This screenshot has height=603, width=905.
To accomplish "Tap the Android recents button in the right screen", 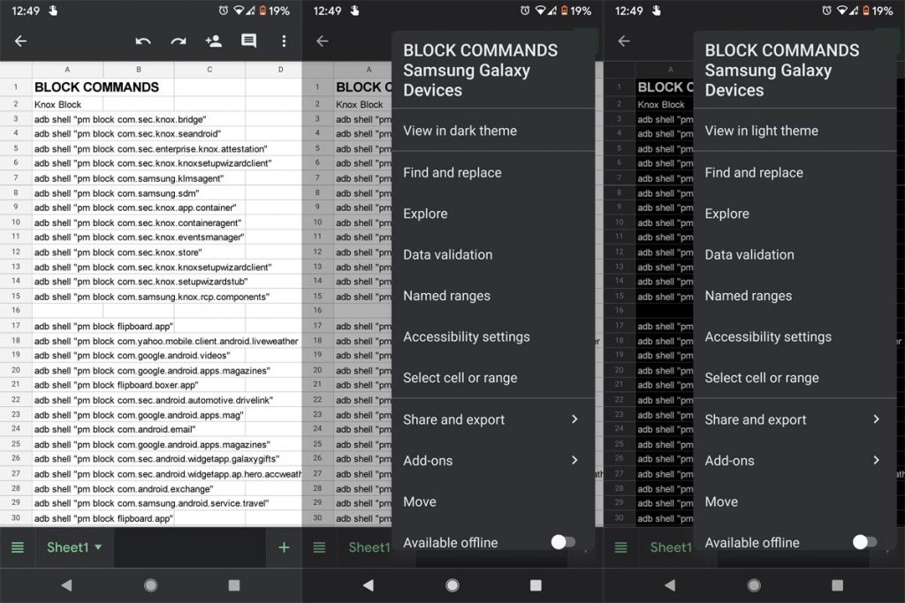I will coord(837,585).
